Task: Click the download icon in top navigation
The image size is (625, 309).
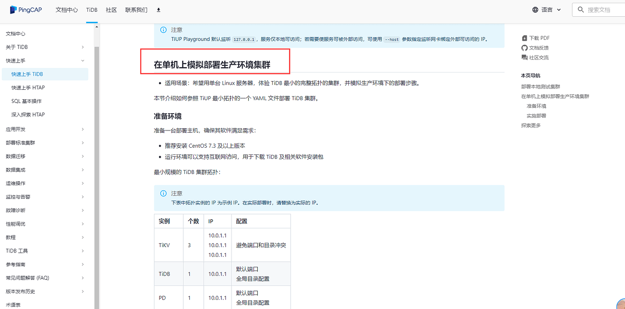Action: (x=158, y=10)
